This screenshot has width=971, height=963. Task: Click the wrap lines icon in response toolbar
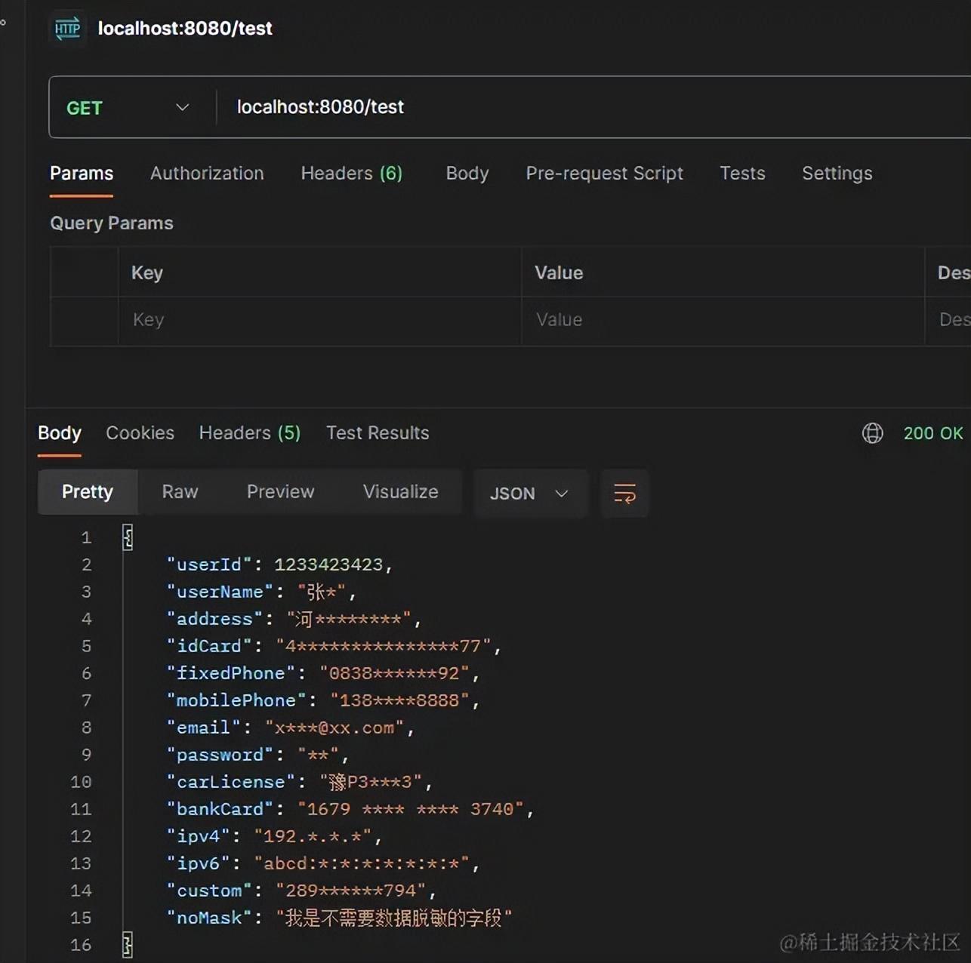(x=624, y=494)
